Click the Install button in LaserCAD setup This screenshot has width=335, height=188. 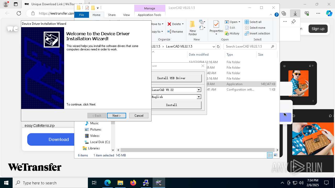click(176, 105)
